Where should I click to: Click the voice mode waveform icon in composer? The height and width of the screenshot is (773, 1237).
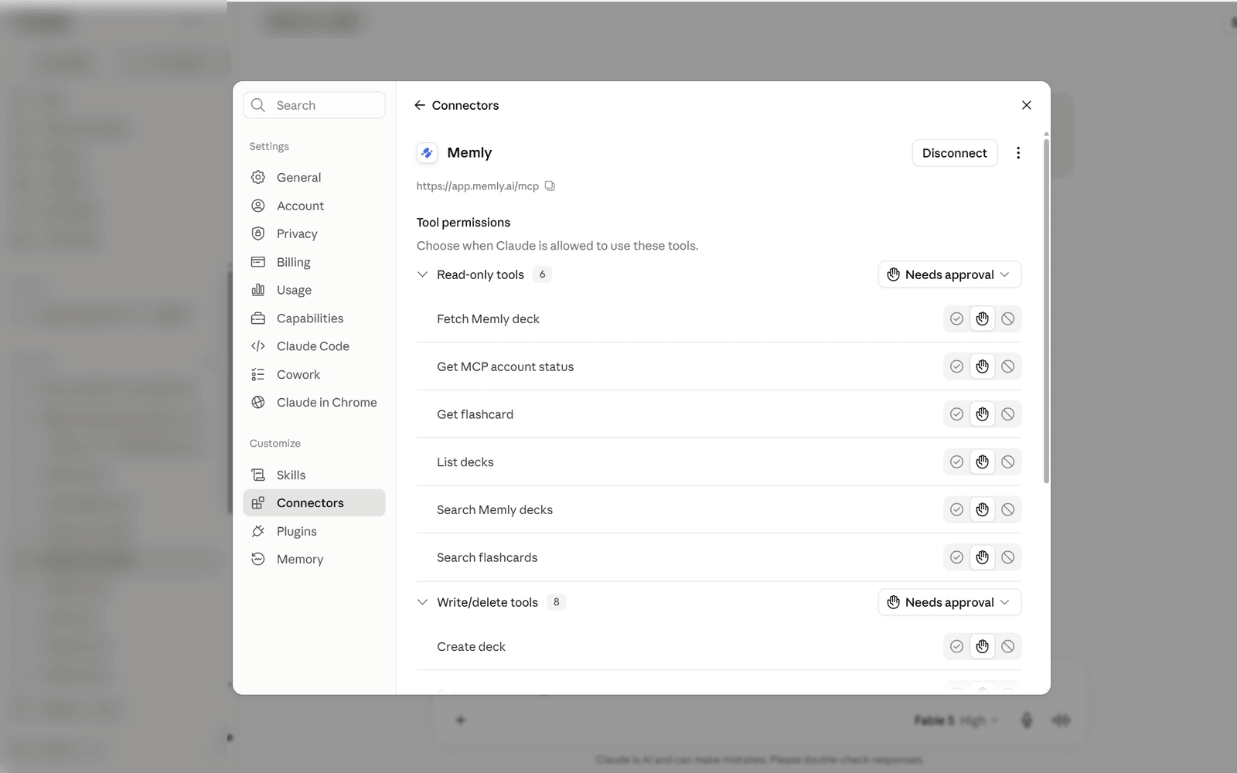click(x=1061, y=720)
